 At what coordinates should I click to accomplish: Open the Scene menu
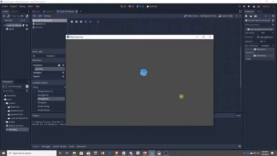click(x=5, y=6)
